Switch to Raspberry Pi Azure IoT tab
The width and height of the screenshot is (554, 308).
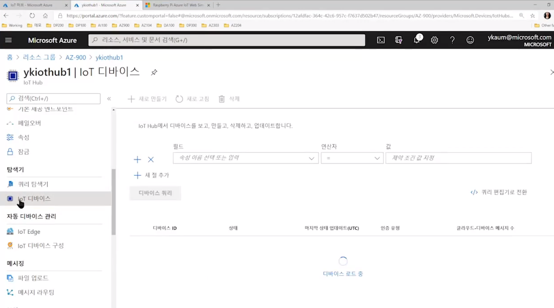coord(178,5)
